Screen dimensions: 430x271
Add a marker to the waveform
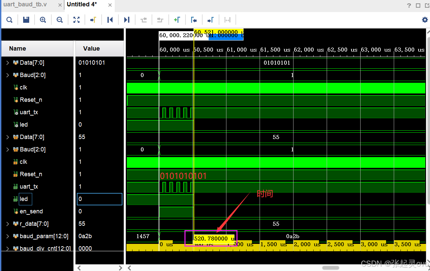pos(177,20)
